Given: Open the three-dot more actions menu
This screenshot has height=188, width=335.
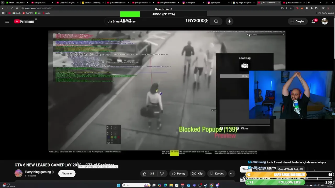Looking at the screenshot, I should (232, 174).
